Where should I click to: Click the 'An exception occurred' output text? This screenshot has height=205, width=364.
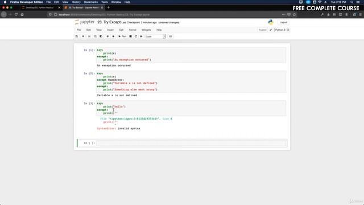coord(114,65)
